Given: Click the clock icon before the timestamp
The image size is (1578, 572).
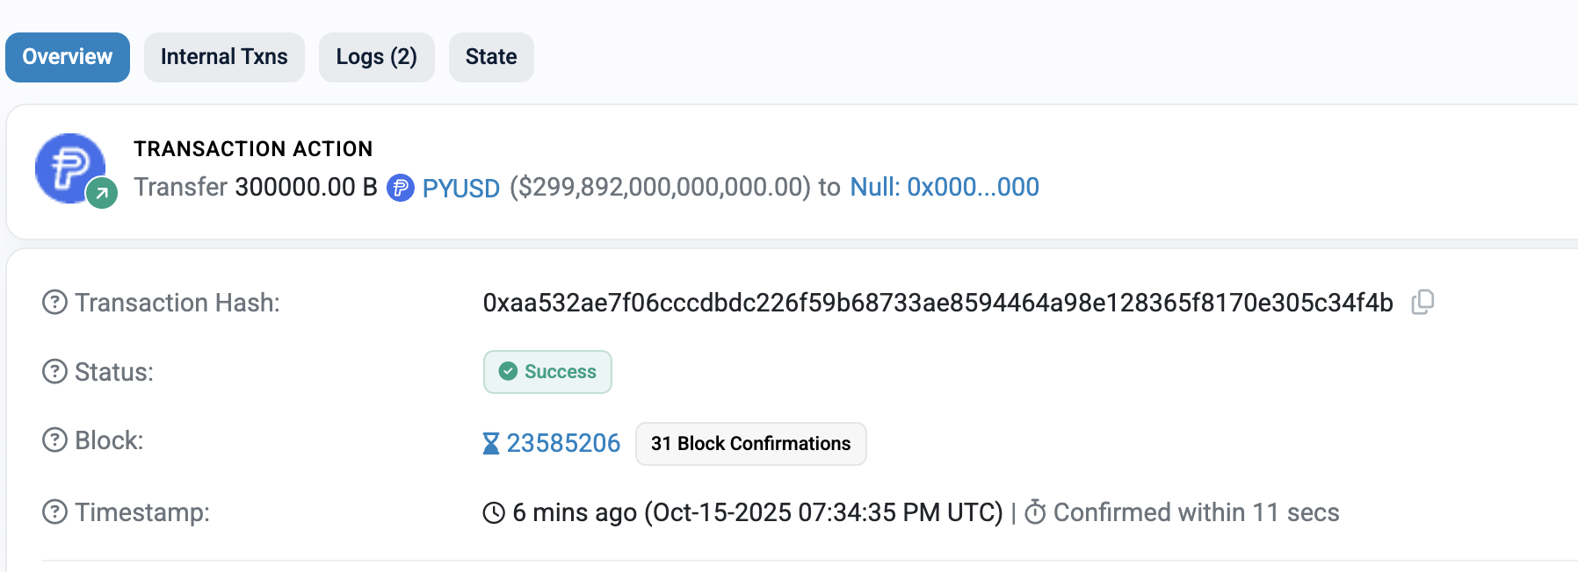Looking at the screenshot, I should 495,512.
